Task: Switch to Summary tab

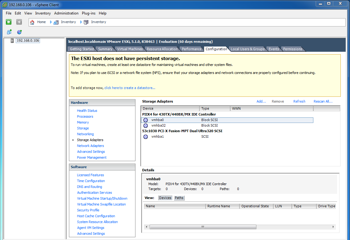Action: tap(105, 49)
